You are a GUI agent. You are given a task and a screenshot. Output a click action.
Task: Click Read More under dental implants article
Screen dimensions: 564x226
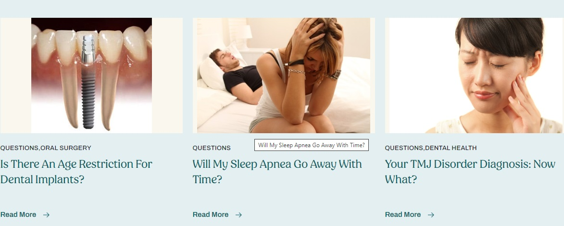18,215
